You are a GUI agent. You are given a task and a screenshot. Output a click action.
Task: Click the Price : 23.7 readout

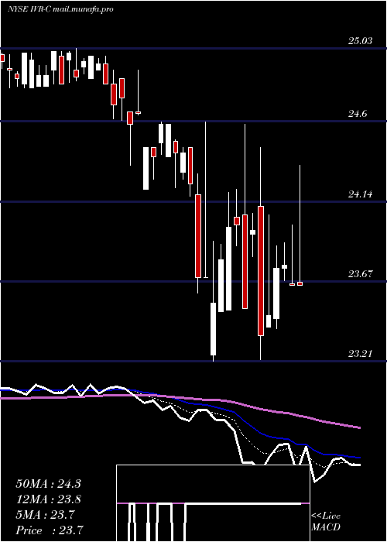[x=48, y=530]
